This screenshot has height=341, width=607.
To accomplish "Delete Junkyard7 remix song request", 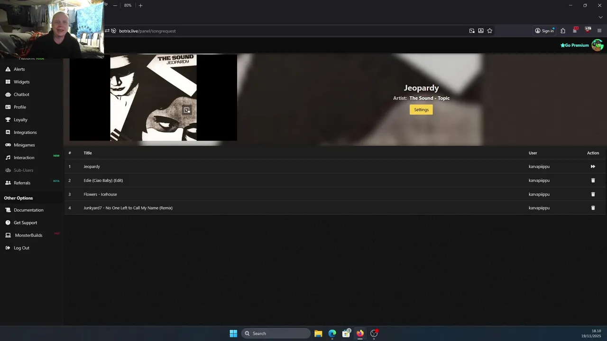I will [x=593, y=208].
